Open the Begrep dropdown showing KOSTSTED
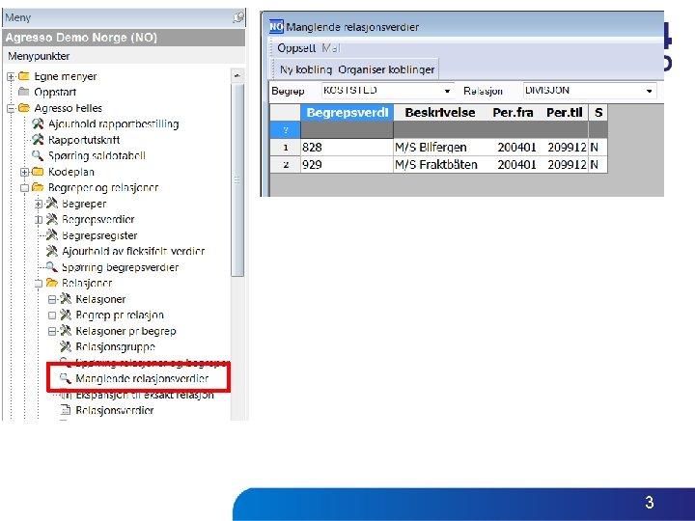This screenshot has height=521, width=695. click(x=447, y=91)
